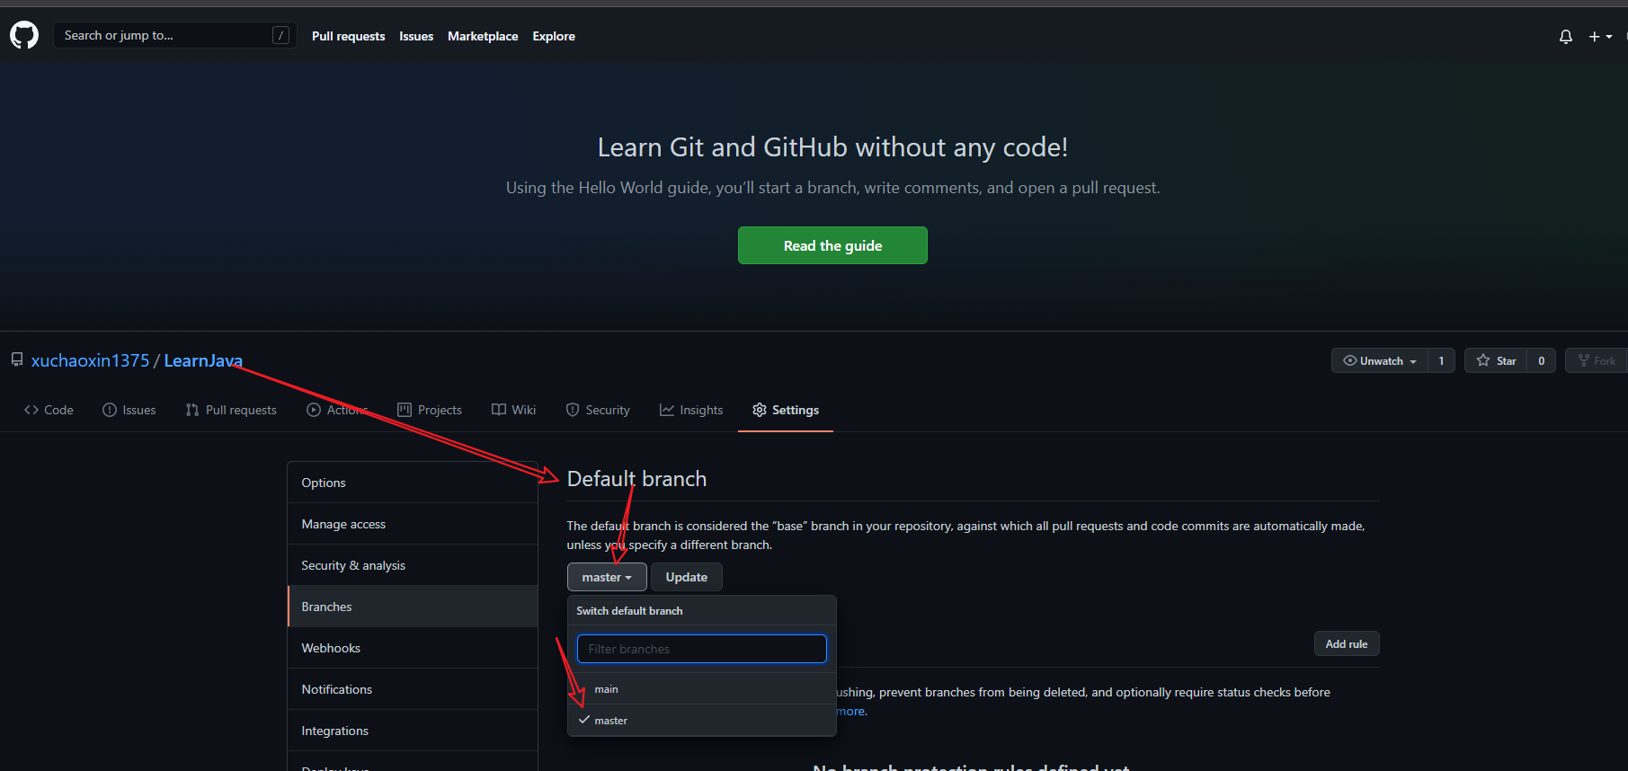Viewport: 1628px width, 771px height.
Task: Open the Issues repository tab
Action: 129,410
